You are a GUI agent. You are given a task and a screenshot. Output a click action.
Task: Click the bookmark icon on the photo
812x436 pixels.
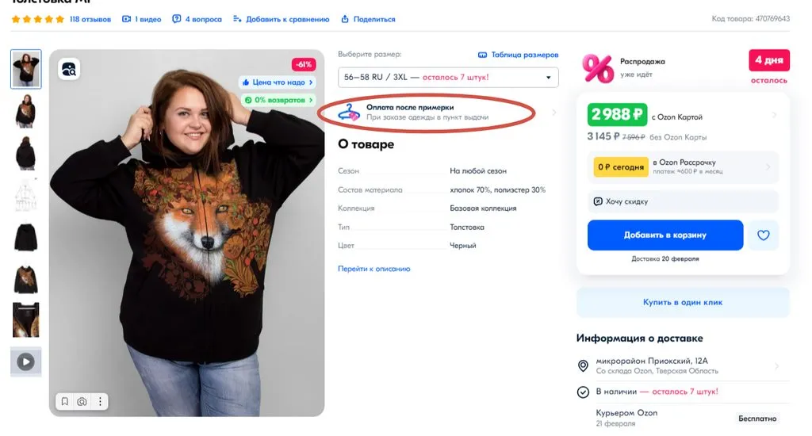pos(65,402)
